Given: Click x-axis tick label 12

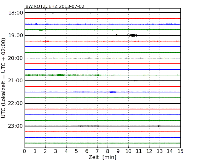Looking at the screenshot, I should 149,151.
